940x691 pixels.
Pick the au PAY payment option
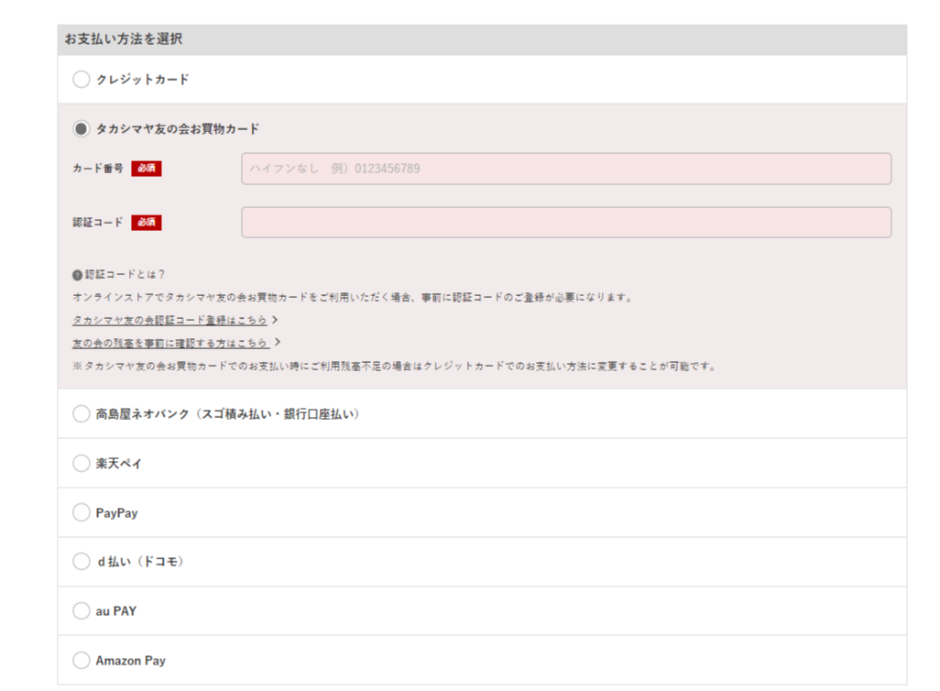pos(81,610)
